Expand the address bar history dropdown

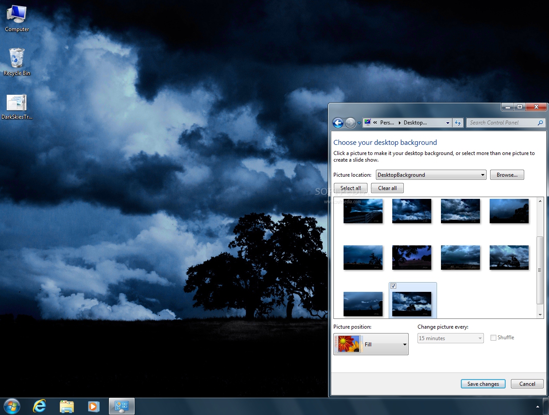[448, 123]
